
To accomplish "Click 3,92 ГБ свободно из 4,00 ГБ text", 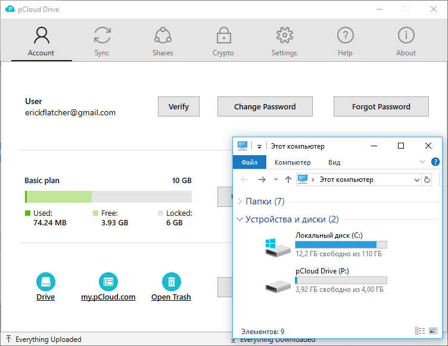I will 340,290.
